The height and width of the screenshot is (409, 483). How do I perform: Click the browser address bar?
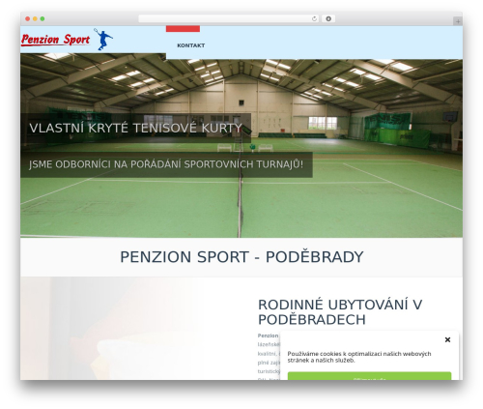228,18
